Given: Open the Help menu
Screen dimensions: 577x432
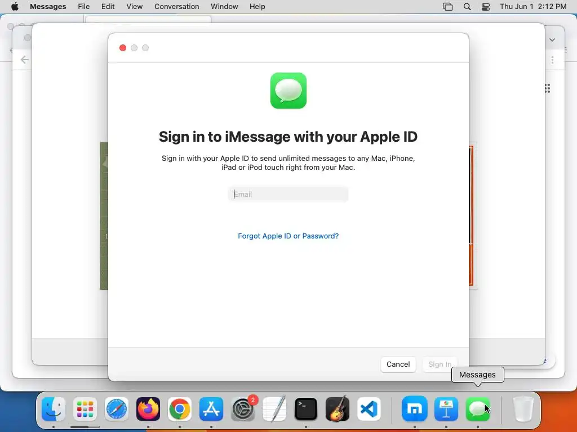Looking at the screenshot, I should [x=257, y=7].
